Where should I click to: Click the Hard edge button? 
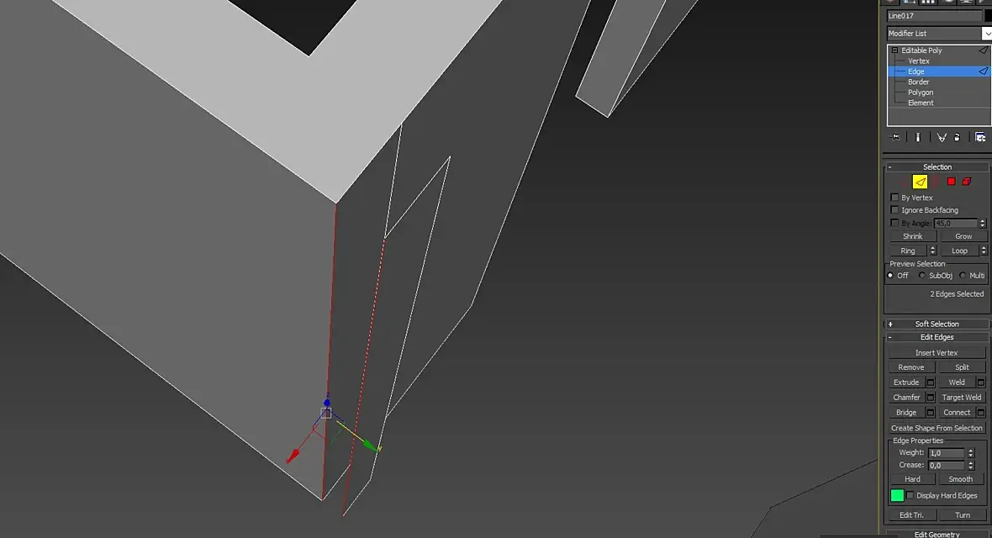[912, 479]
